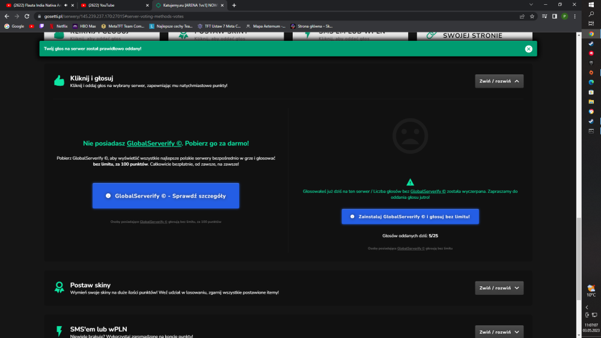Click GlobalServerify Sprawdź szczegóły button
Screen dimensions: 601x338
point(166,196)
